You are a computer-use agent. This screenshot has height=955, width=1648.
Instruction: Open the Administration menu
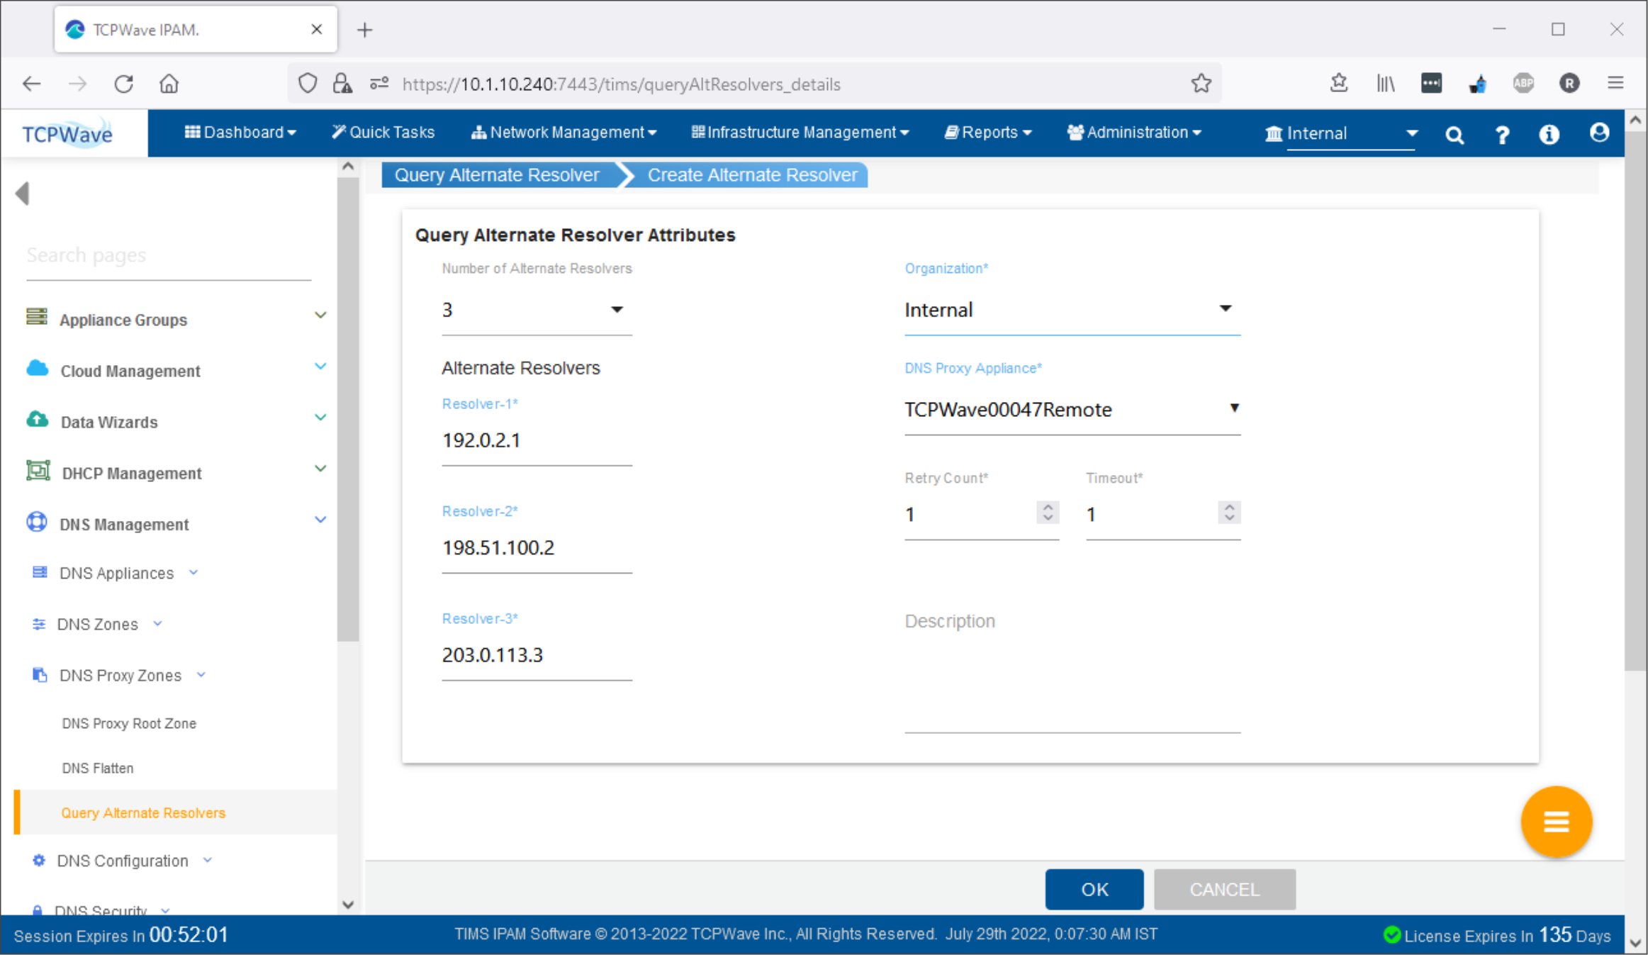click(x=1134, y=133)
